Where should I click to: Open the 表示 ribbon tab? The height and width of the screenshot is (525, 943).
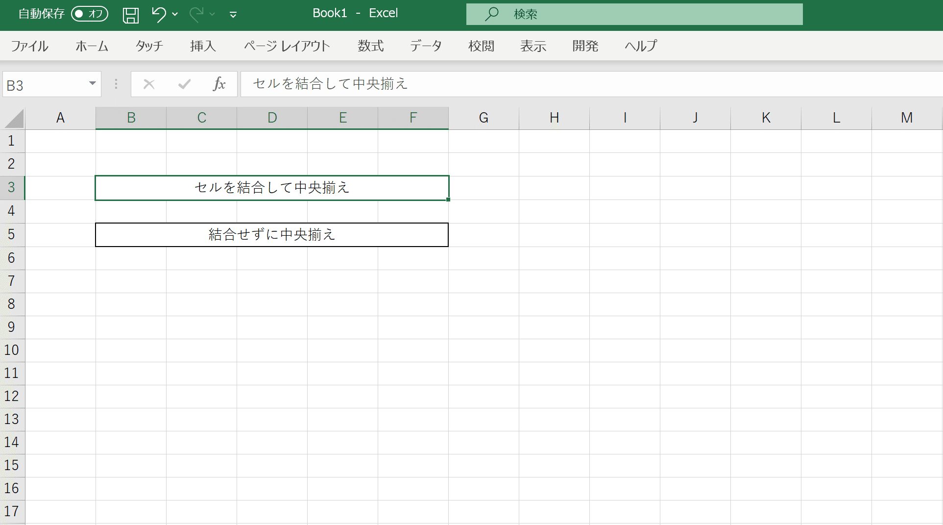[x=533, y=46]
